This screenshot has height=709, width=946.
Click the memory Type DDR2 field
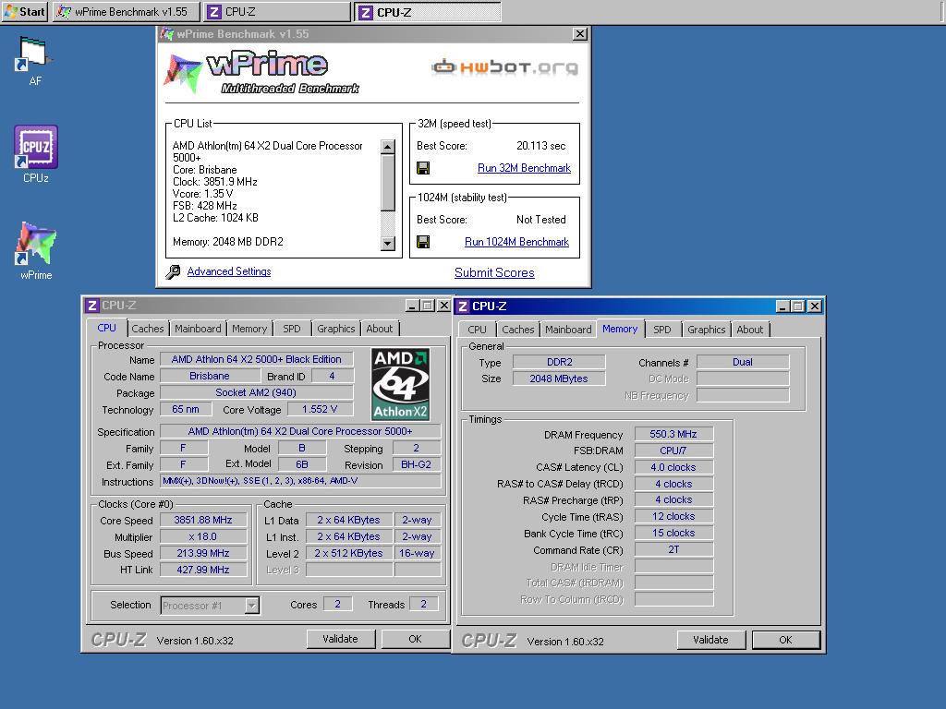point(559,362)
